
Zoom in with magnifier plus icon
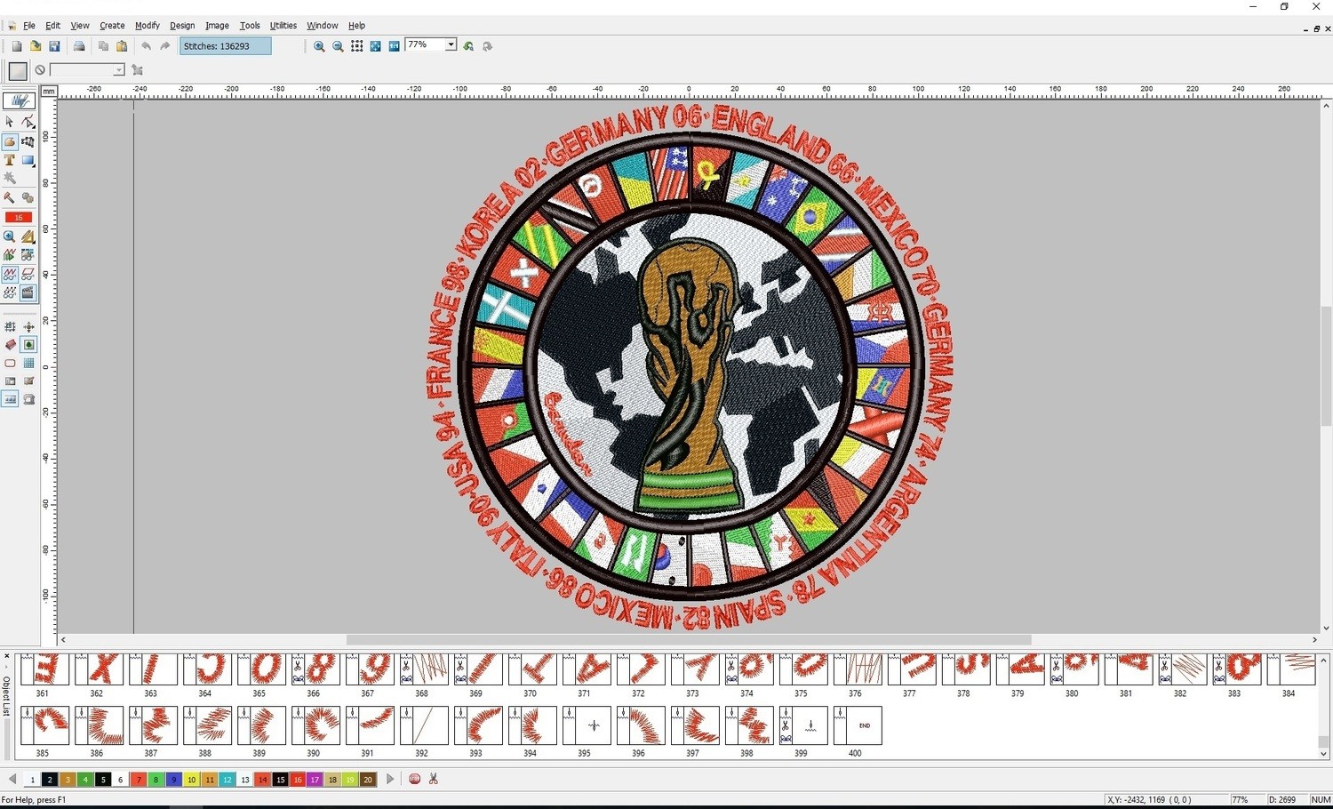(319, 46)
